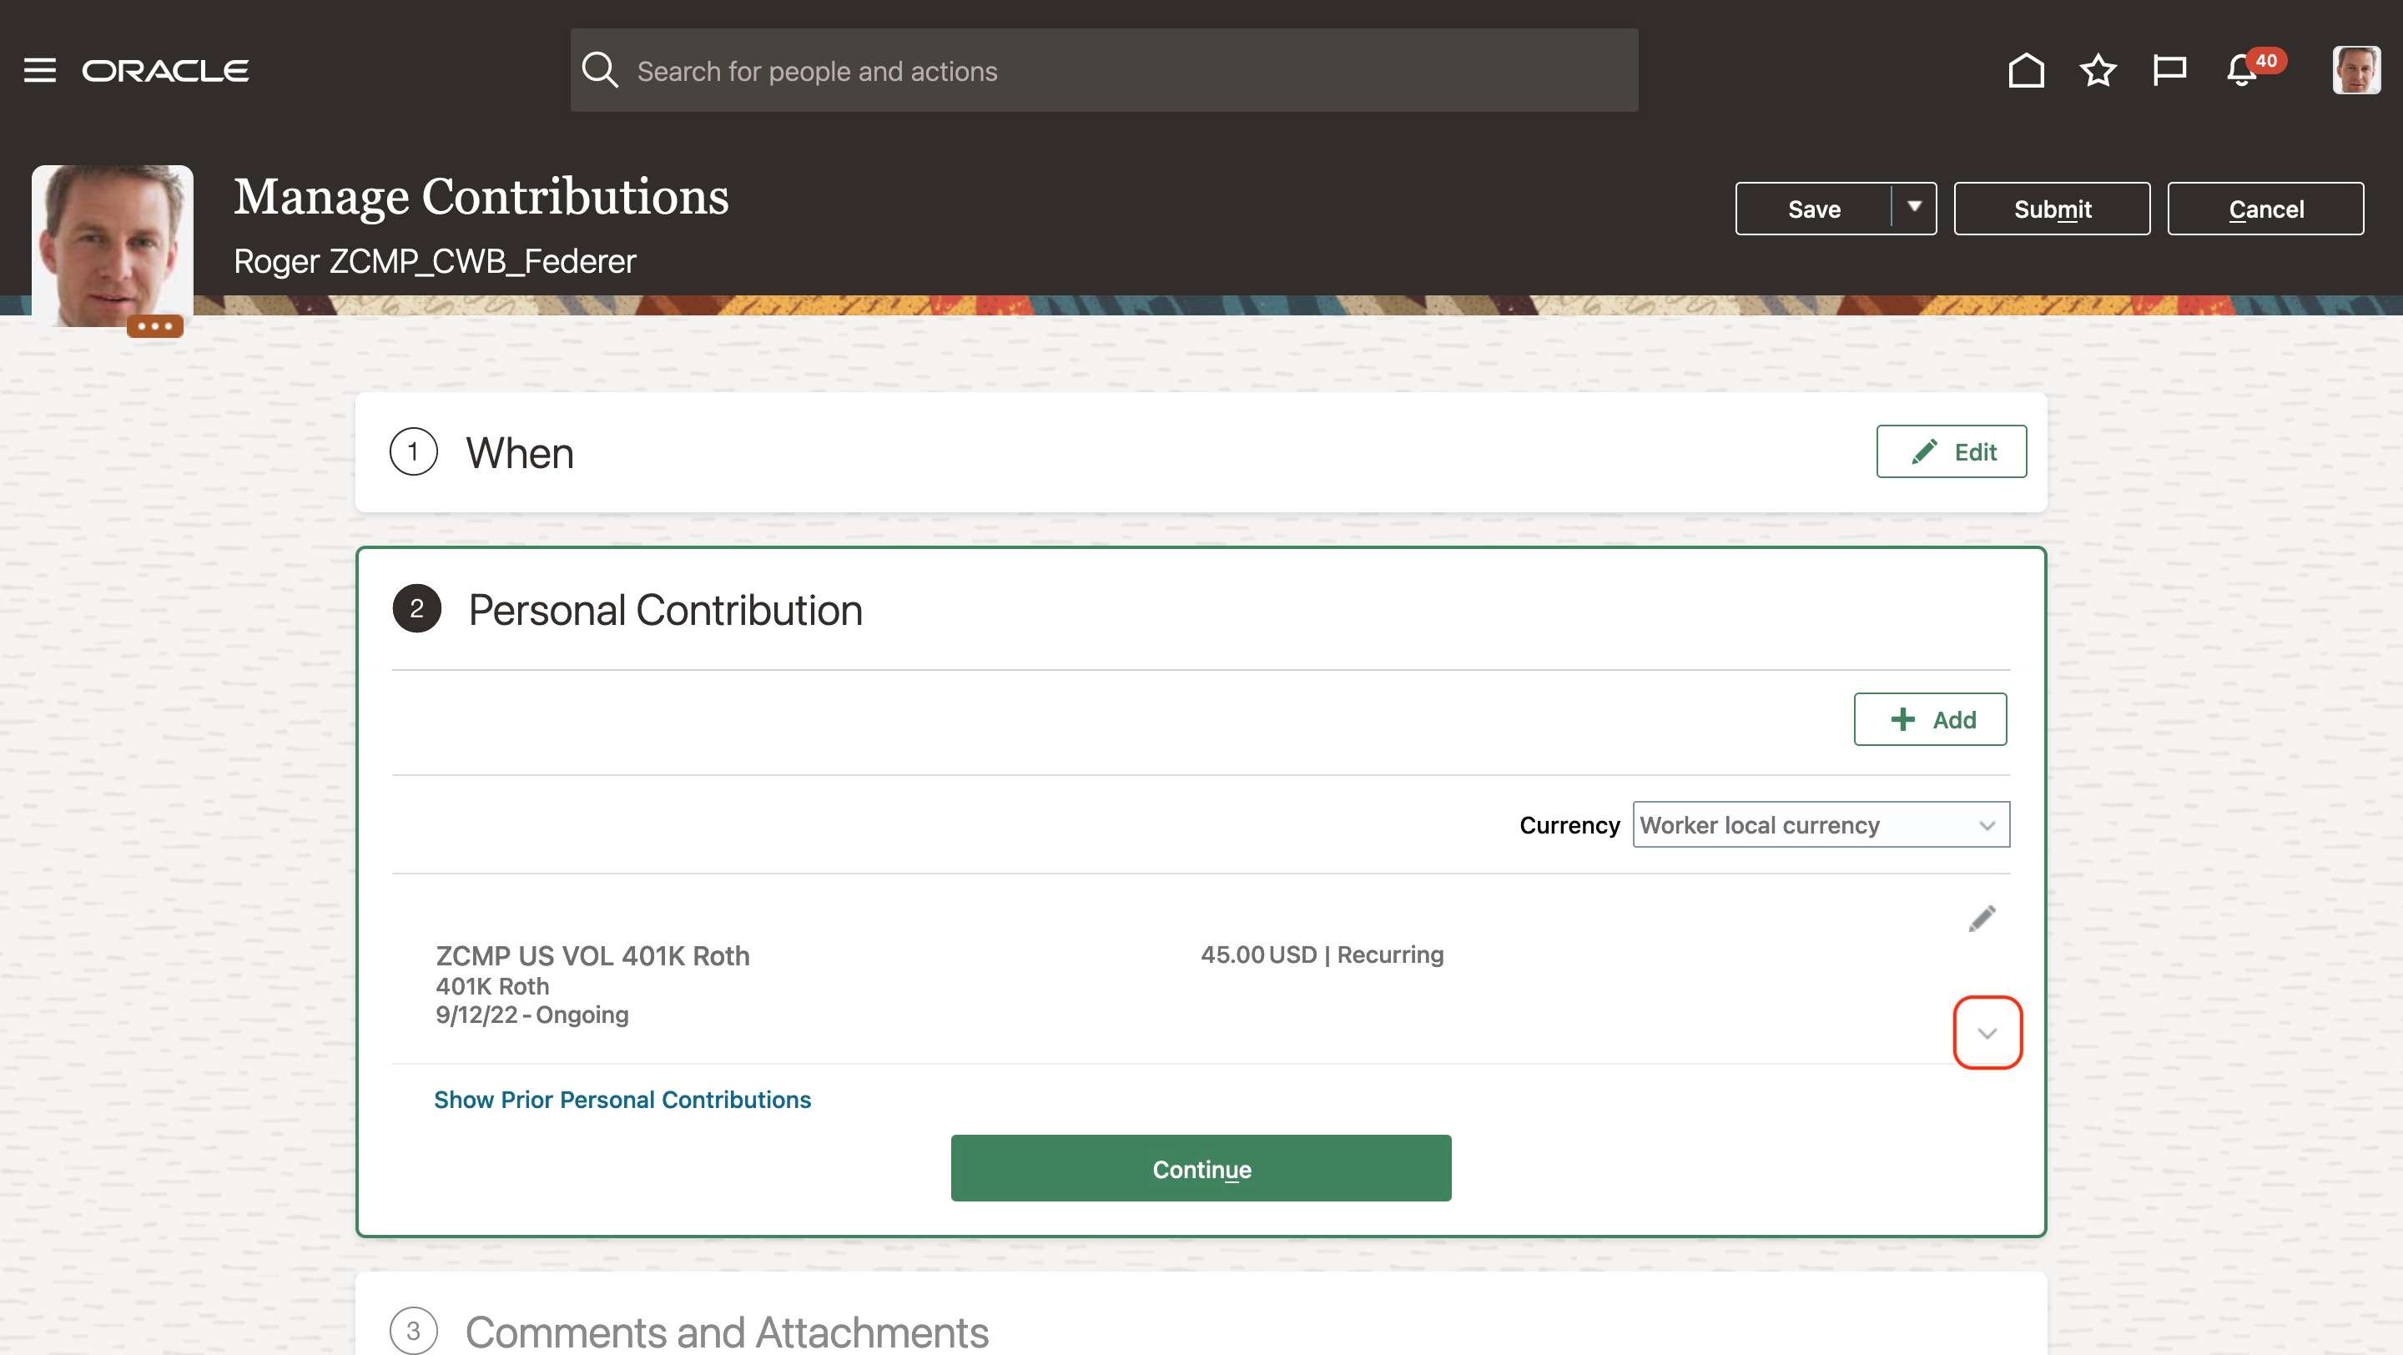2403x1355 pixels.
Task: Click Edit in the When section
Action: pyautogui.click(x=1951, y=452)
